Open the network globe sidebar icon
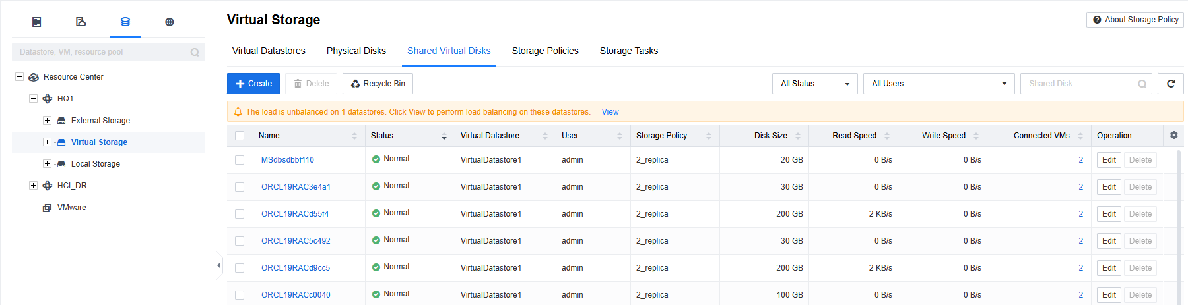The width and height of the screenshot is (1188, 305). pos(170,22)
